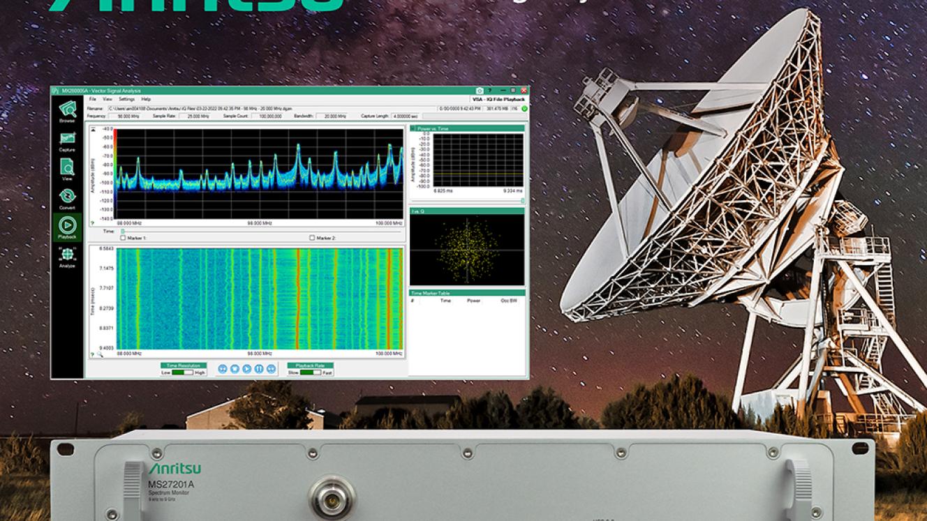The image size is (927, 521).
Task: Toggle the Power vs. Time panel header box
Action: click(x=413, y=128)
